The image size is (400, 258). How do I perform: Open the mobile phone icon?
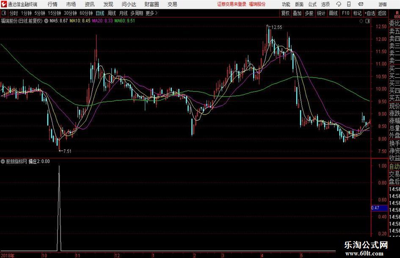click(x=349, y=4)
